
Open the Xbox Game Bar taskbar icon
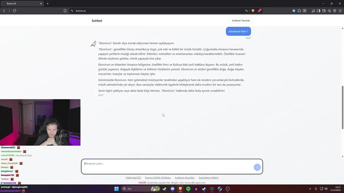(x=212, y=189)
